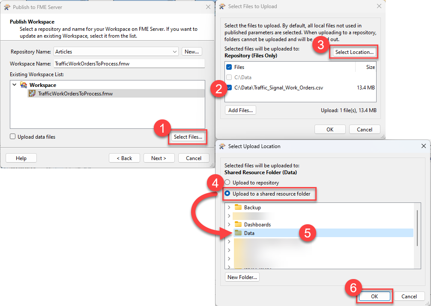Expand the Backup folder
The image size is (431, 306).
(229, 208)
